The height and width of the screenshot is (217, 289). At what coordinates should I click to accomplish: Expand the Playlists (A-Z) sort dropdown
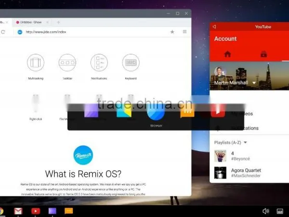(x=245, y=142)
